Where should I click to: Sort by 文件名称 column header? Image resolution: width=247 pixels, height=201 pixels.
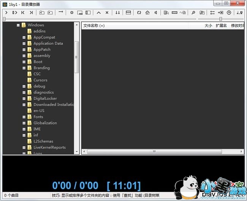point(94,25)
